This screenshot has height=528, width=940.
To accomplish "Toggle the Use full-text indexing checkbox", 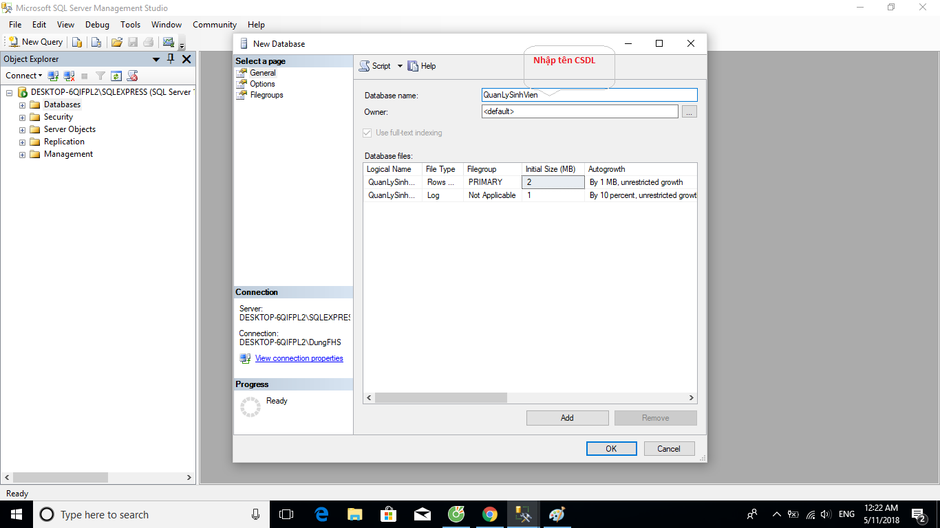I will tap(367, 133).
